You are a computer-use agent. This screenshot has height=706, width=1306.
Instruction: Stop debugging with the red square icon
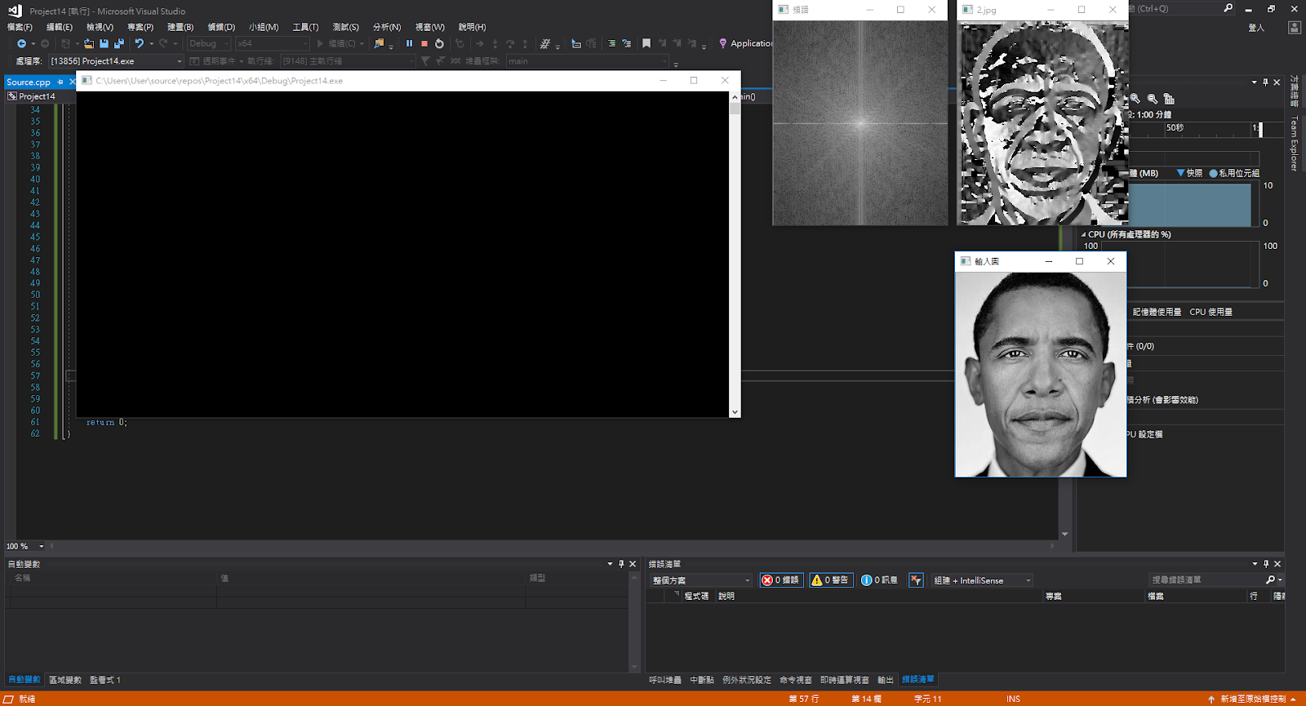click(x=424, y=43)
